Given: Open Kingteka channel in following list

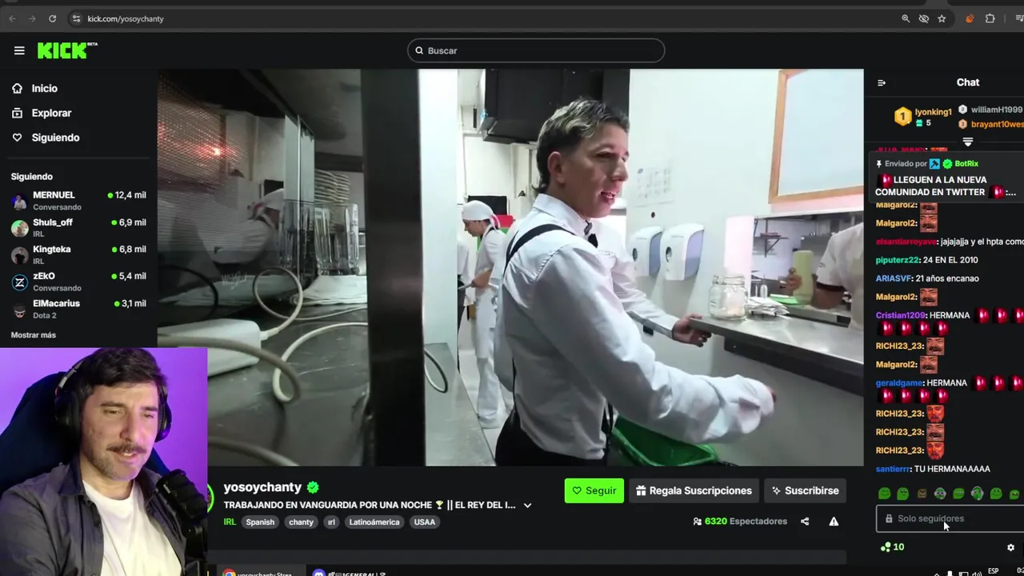Looking at the screenshot, I should (78, 255).
